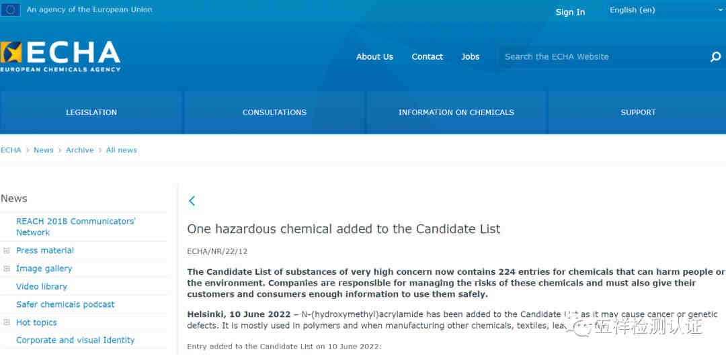Click the search magnifier icon
The image size is (726, 358).
[x=715, y=57]
